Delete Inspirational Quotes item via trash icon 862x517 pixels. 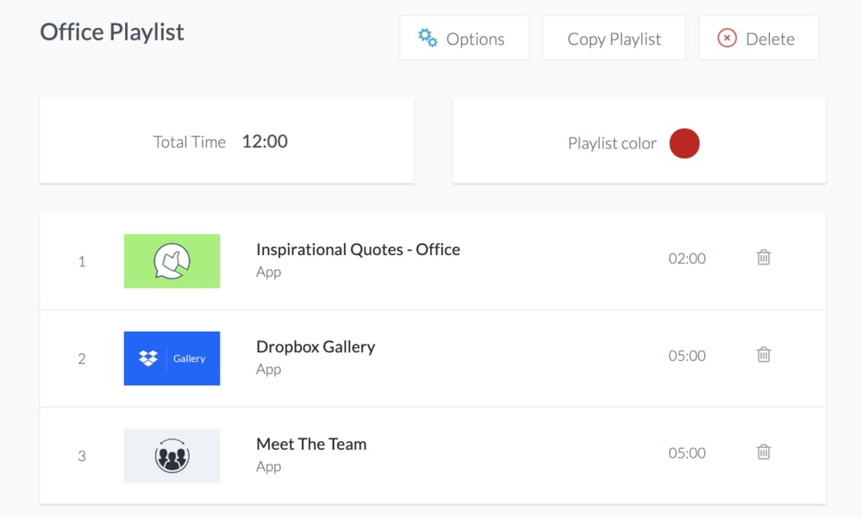(x=764, y=257)
